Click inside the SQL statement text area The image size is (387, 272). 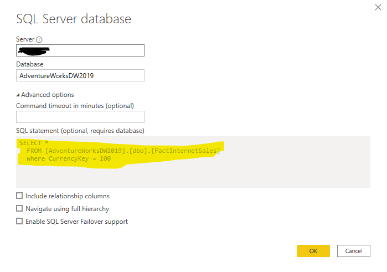point(193,162)
